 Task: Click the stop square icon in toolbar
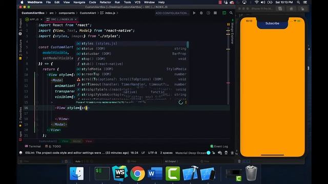coord(215,13)
